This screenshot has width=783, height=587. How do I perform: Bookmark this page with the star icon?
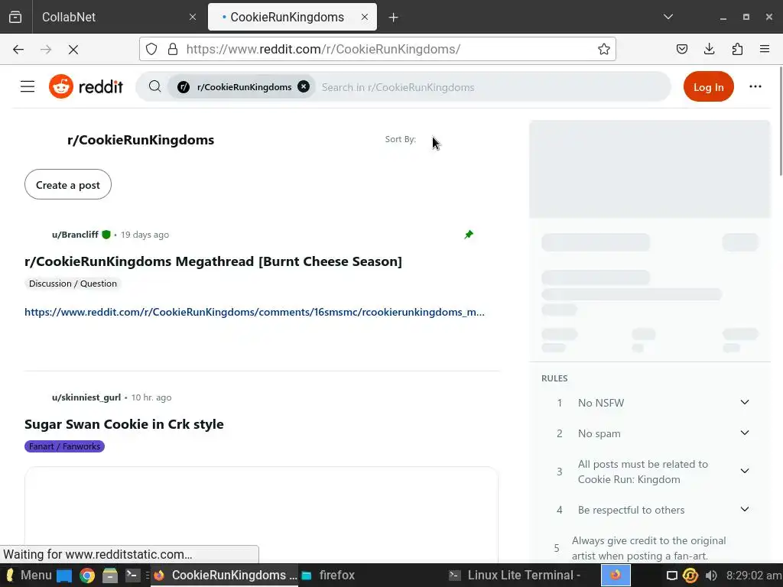pos(604,49)
